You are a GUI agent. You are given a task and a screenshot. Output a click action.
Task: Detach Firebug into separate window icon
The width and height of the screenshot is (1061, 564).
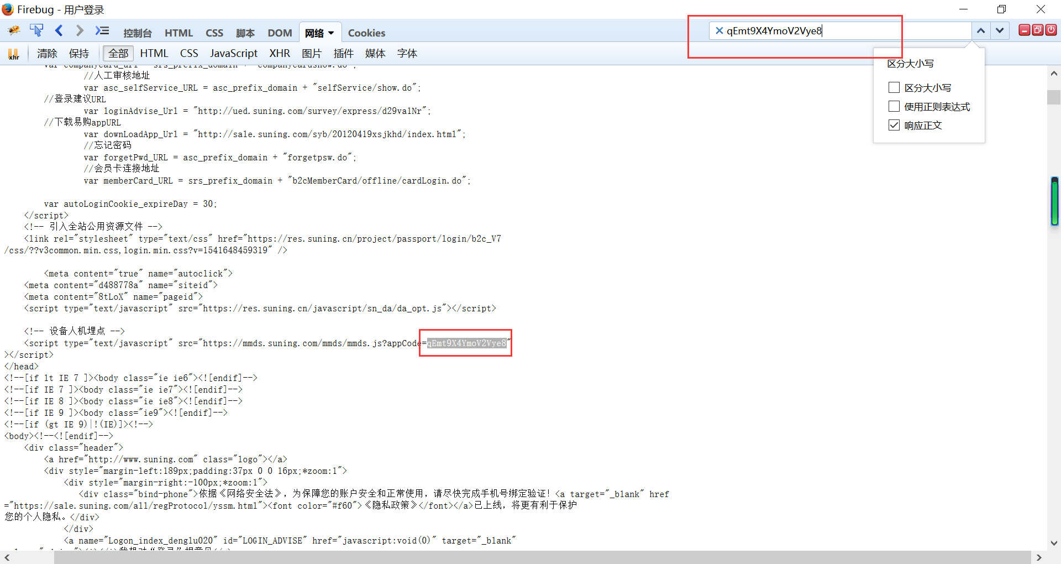(x=1037, y=30)
